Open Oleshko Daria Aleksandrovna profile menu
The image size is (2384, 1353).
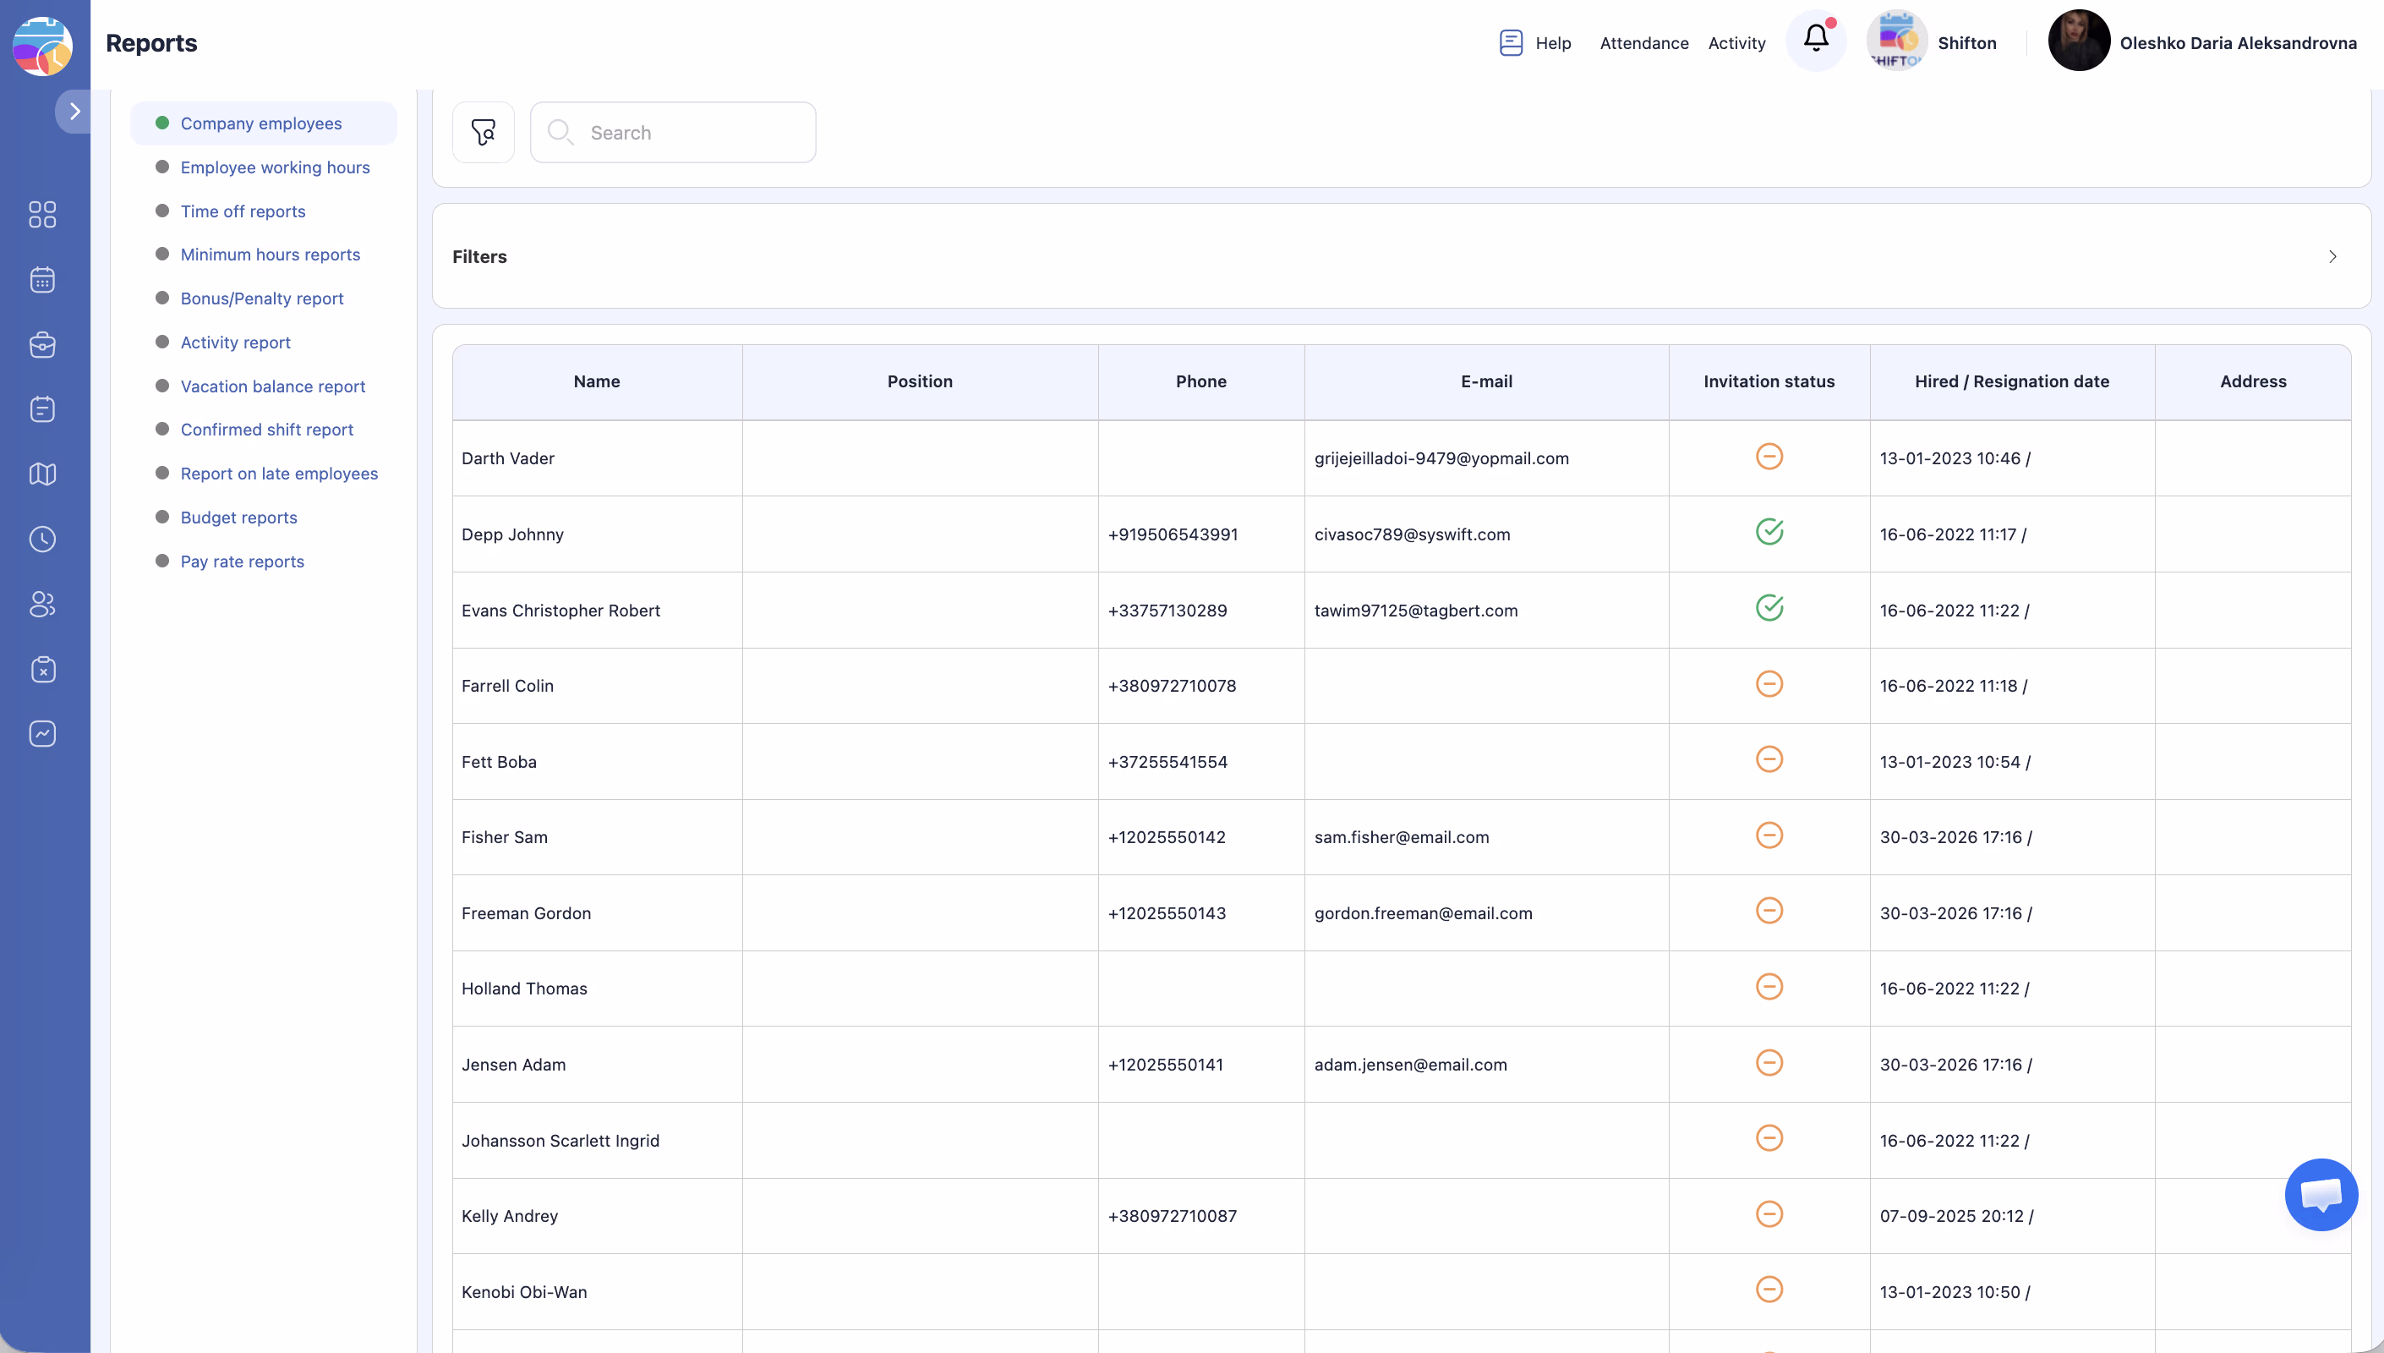coord(2202,43)
